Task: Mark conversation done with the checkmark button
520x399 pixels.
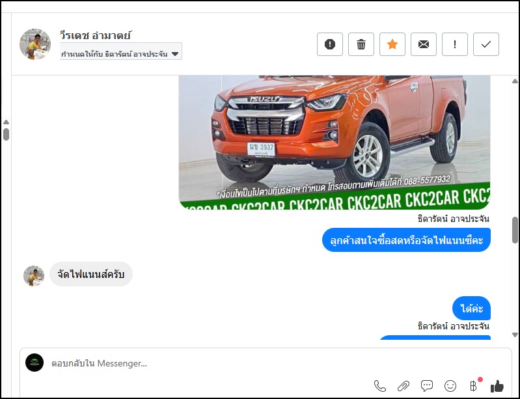Action: point(486,44)
